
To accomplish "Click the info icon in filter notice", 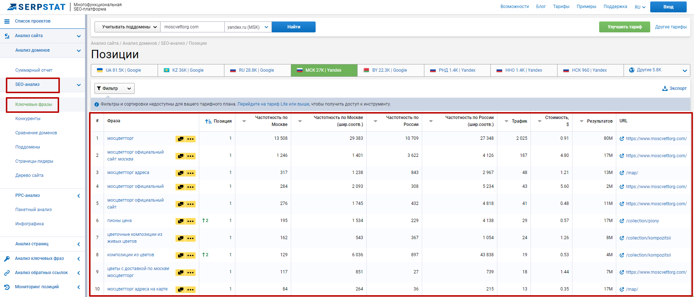I will [x=97, y=104].
